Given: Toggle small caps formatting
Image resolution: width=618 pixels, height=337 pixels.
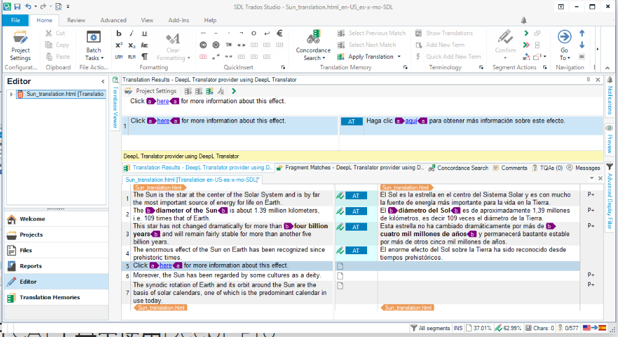Looking at the screenshot, I should (144, 45).
